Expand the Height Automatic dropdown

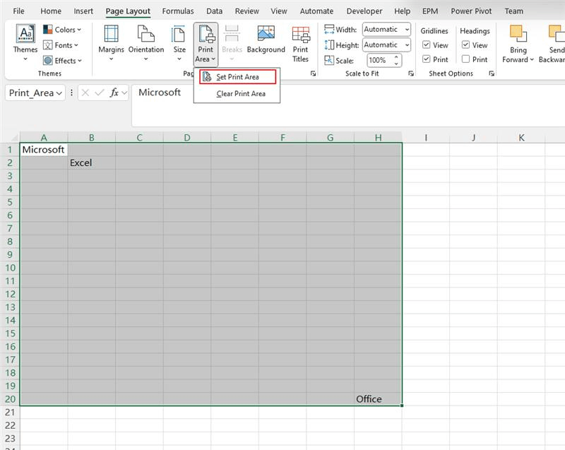pyautogui.click(x=407, y=45)
